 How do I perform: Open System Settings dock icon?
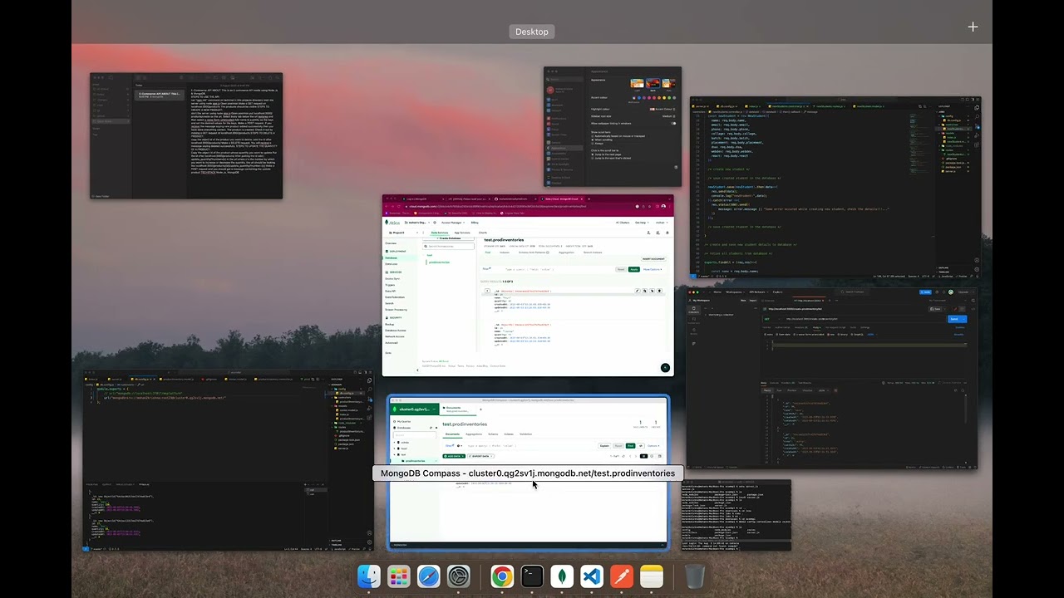click(459, 576)
